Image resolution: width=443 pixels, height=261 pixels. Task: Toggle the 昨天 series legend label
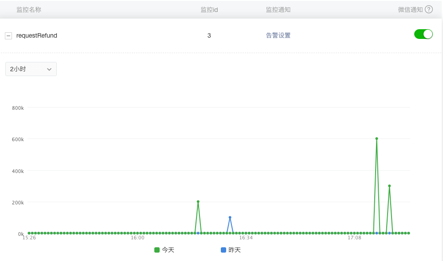coord(234,250)
